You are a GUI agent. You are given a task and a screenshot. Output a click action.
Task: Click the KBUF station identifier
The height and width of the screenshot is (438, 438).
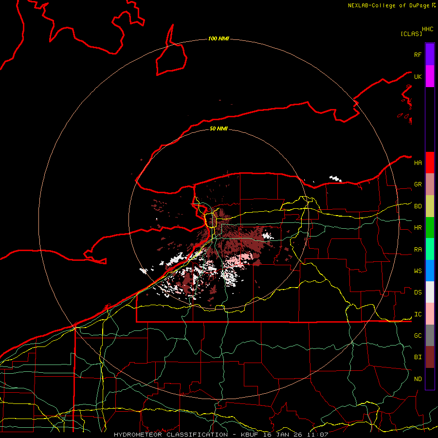[249, 435]
